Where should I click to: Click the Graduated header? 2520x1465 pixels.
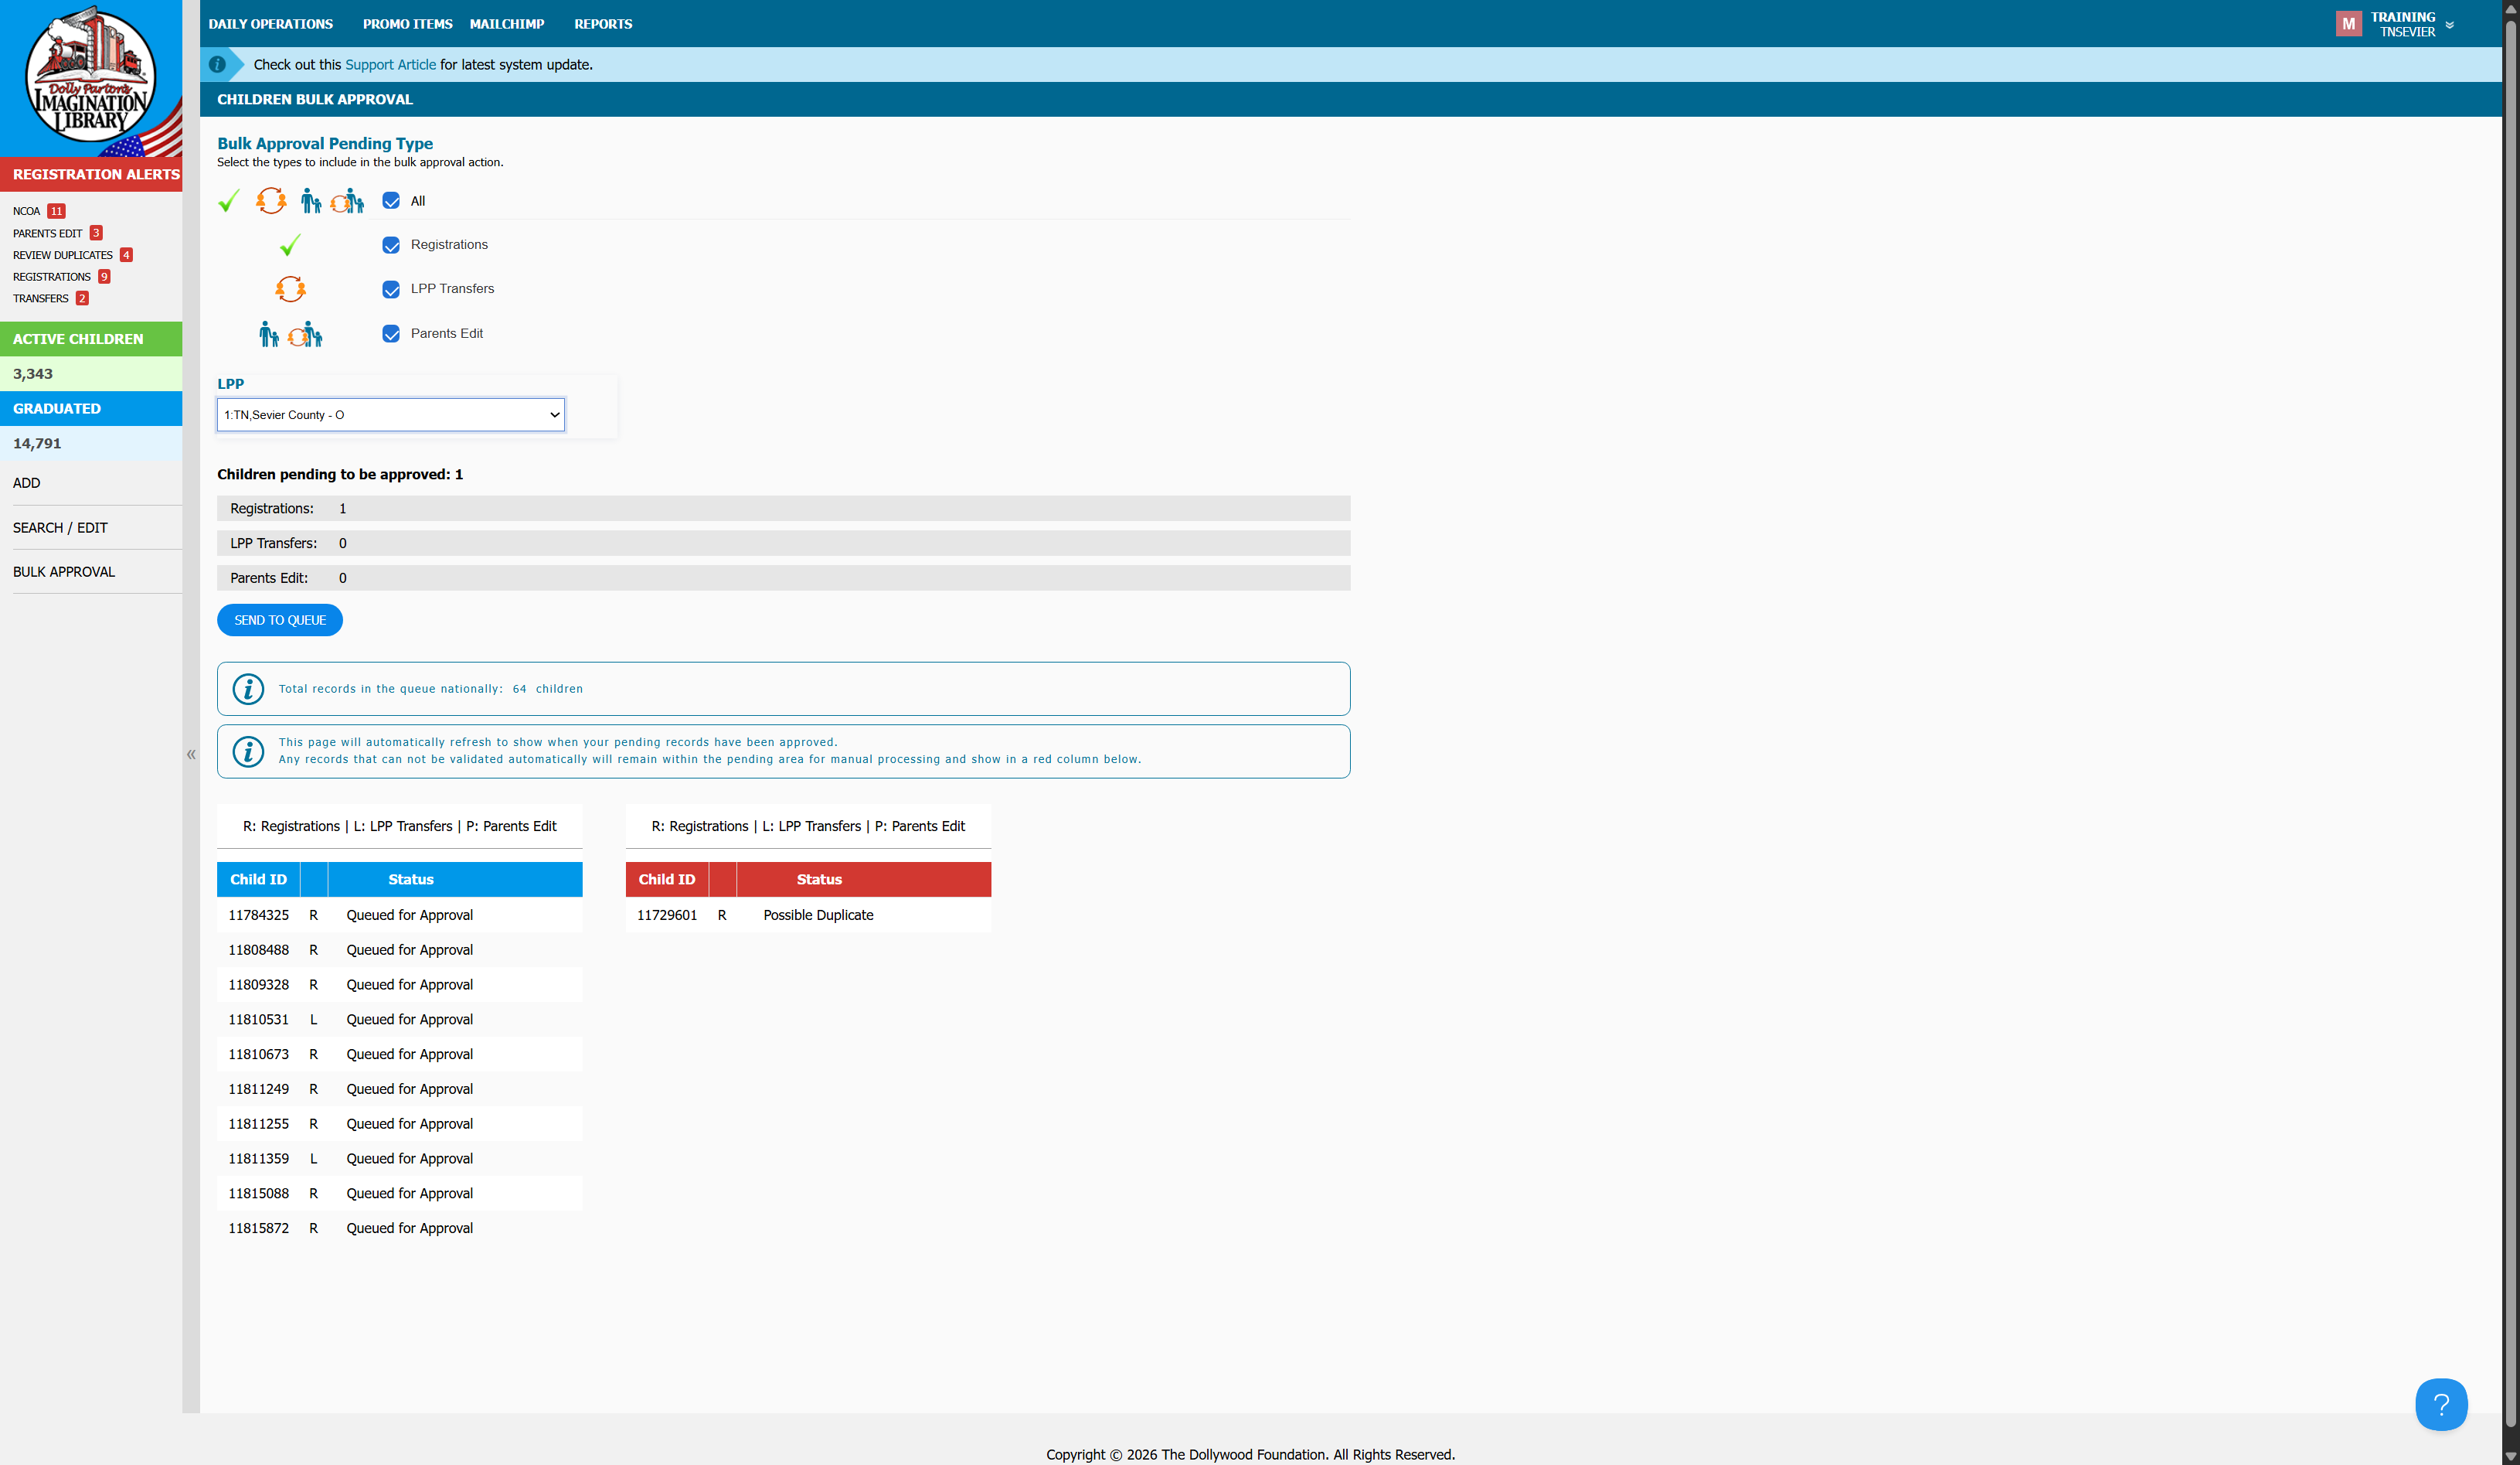91,408
